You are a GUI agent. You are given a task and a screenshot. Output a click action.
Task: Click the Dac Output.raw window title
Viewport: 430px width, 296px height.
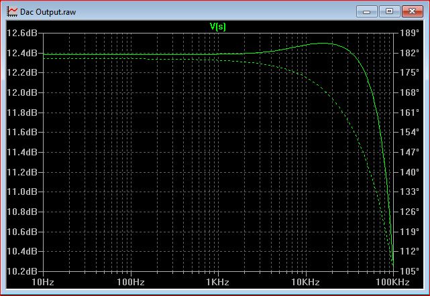click(x=48, y=12)
